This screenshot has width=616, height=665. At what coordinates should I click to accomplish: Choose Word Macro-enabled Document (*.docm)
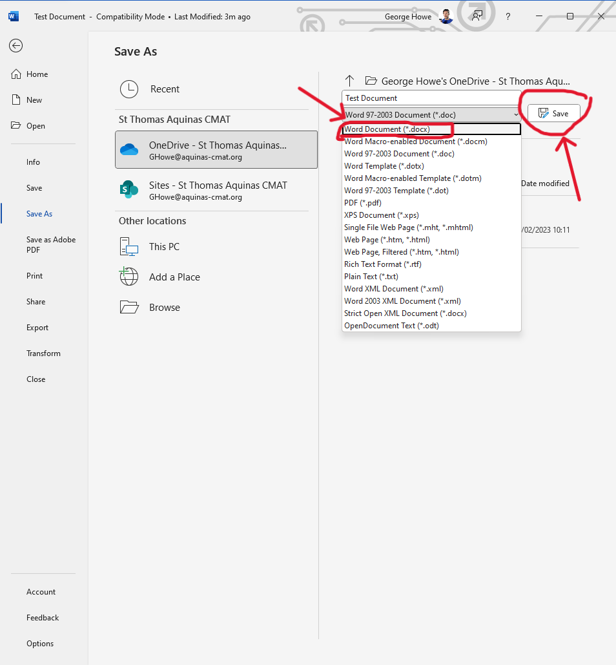click(x=431, y=142)
